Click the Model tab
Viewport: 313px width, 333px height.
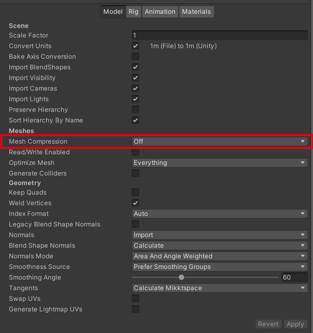pos(113,12)
